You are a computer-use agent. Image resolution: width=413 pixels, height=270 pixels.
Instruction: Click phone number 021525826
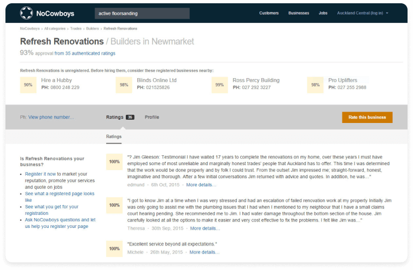pos(158,87)
